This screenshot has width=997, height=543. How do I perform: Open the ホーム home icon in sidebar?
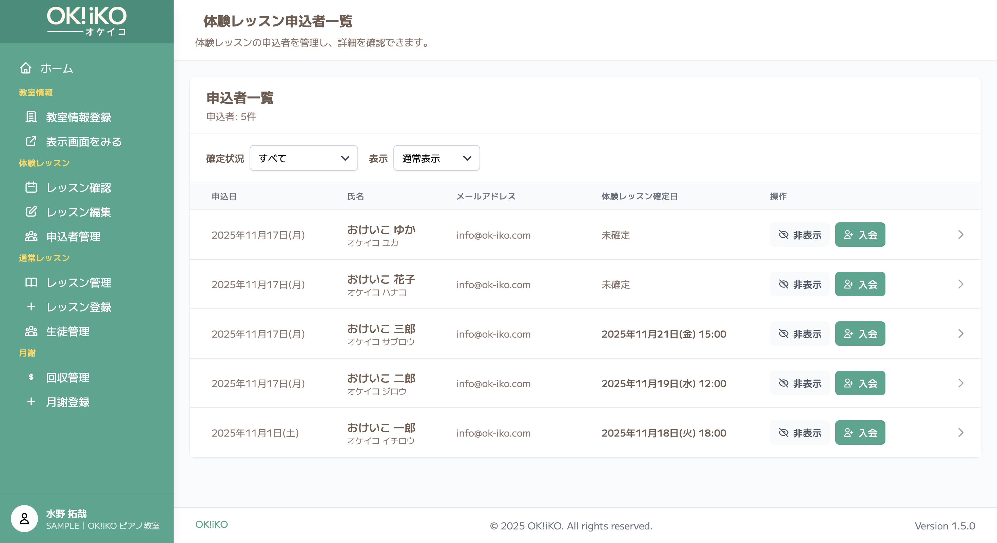click(26, 68)
